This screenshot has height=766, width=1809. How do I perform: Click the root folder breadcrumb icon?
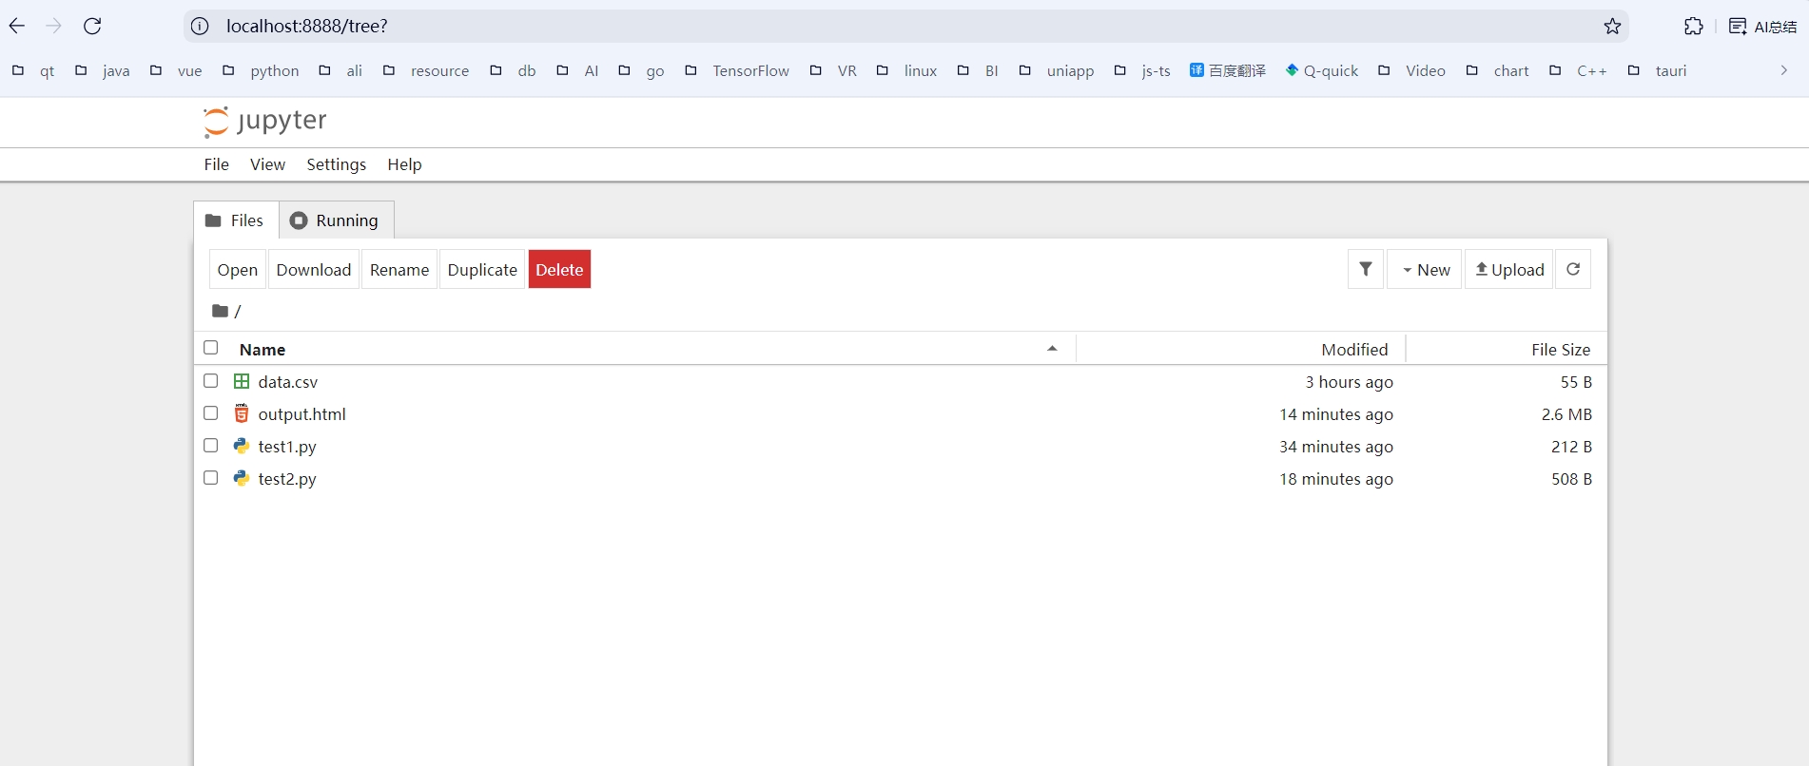click(x=220, y=311)
